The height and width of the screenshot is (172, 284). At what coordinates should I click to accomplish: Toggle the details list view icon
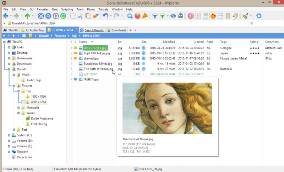(x=206, y=16)
